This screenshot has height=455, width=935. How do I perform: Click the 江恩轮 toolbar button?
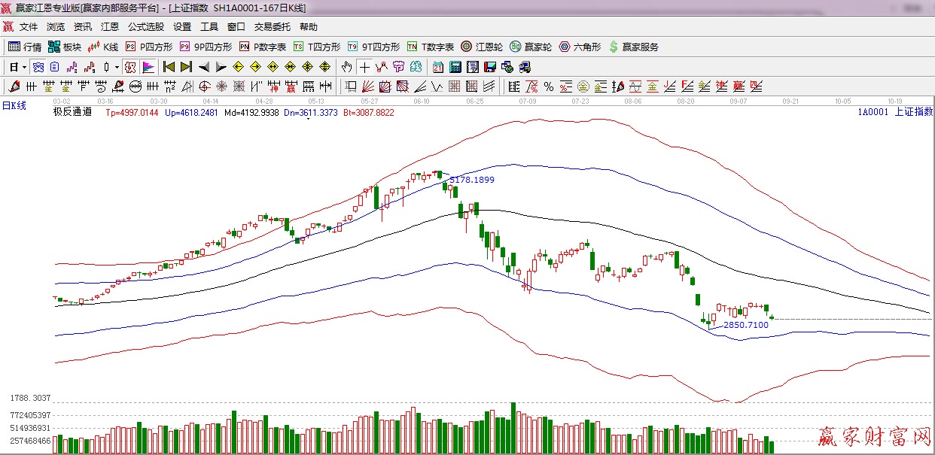click(482, 47)
